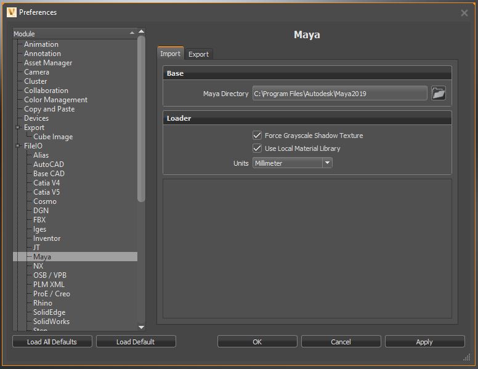
Task: Click the Cancel button
Action: click(341, 341)
